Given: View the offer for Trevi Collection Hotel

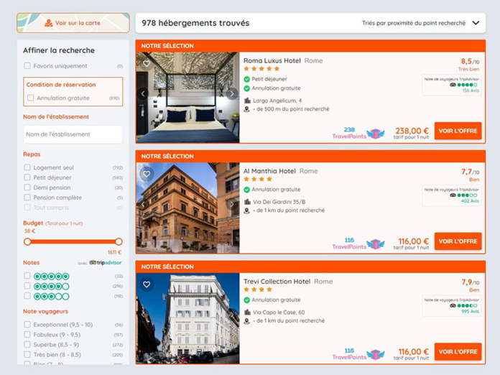Looking at the screenshot, I should tap(458, 352).
